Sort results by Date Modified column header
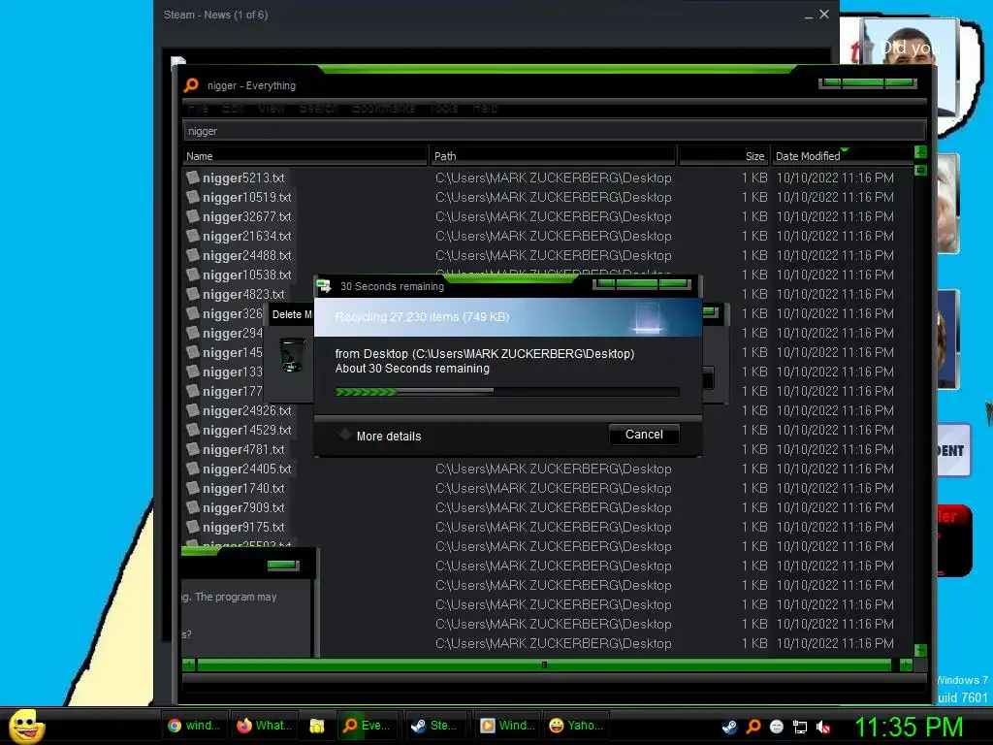This screenshot has height=745, width=993. click(843, 156)
